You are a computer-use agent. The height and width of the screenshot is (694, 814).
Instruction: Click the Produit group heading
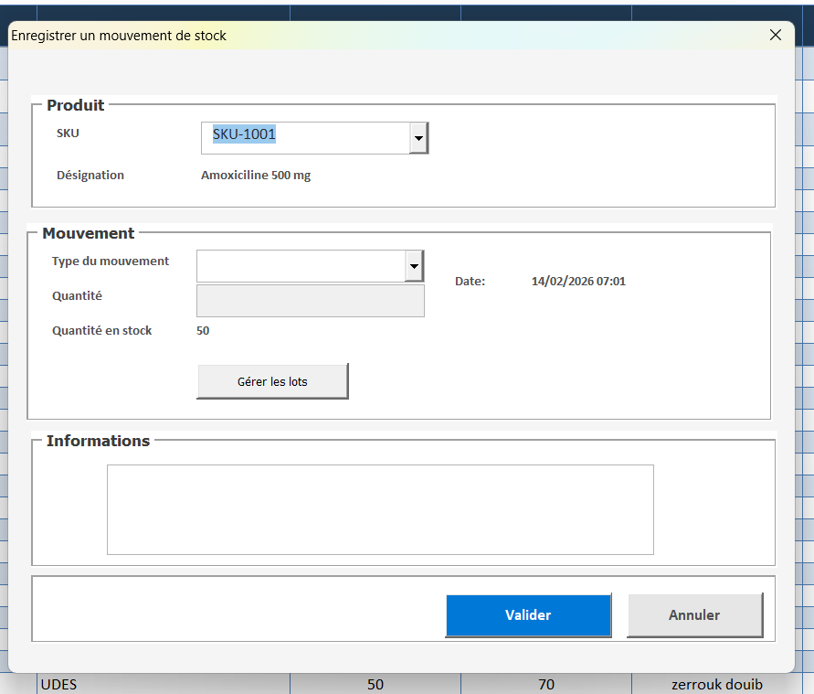click(x=76, y=105)
